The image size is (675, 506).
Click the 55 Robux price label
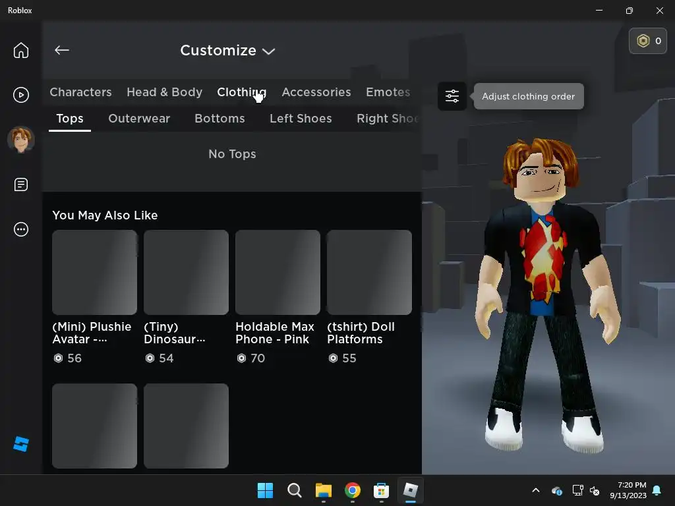(x=343, y=358)
